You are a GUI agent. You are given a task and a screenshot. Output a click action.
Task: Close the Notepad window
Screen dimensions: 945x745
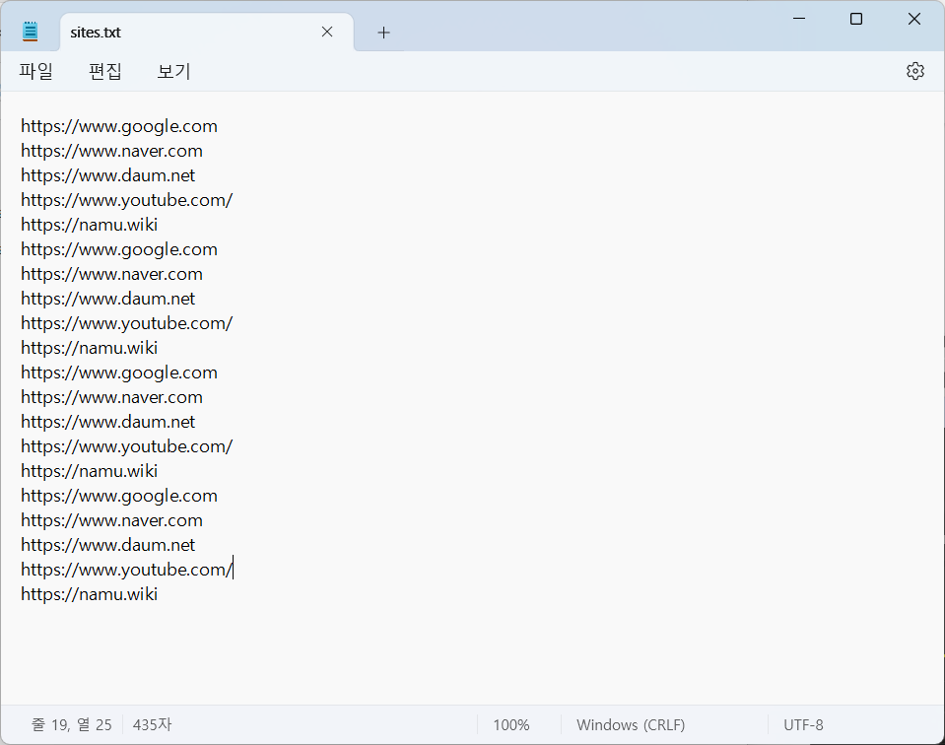click(x=914, y=19)
